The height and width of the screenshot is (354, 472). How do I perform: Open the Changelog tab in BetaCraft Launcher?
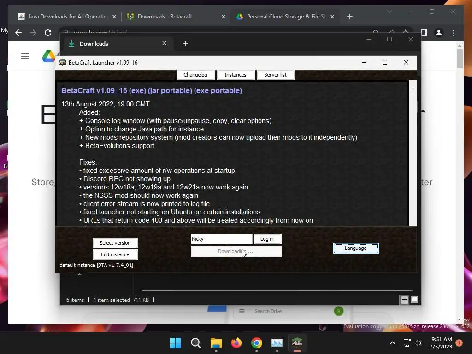click(x=195, y=75)
